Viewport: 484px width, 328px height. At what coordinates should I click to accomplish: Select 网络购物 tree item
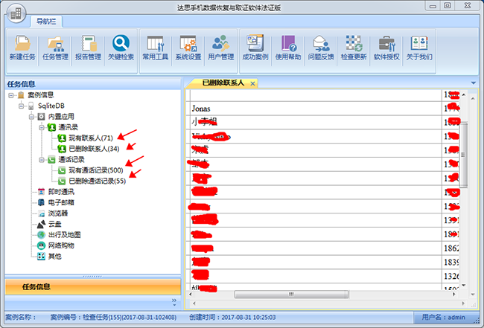click(61, 245)
